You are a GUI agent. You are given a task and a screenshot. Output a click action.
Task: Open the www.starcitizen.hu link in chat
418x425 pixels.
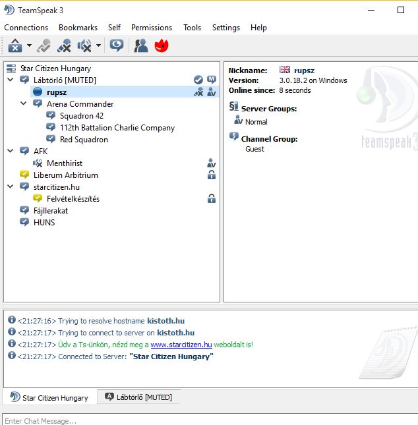pyautogui.click(x=181, y=345)
